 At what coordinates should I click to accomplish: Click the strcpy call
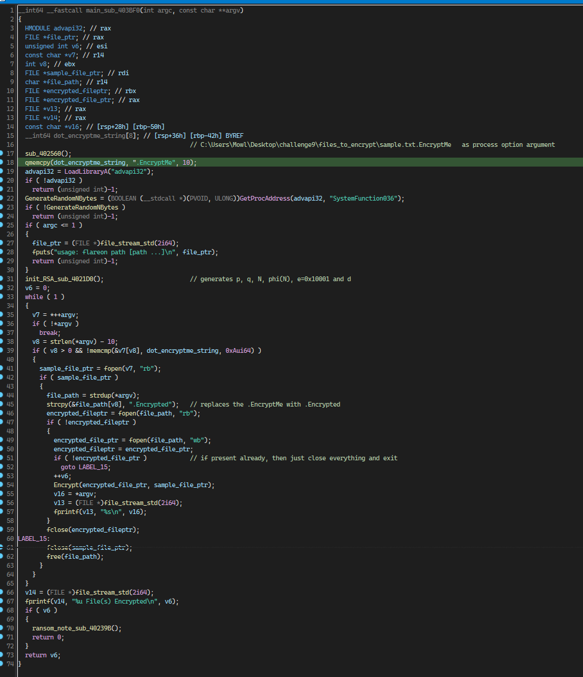point(57,404)
